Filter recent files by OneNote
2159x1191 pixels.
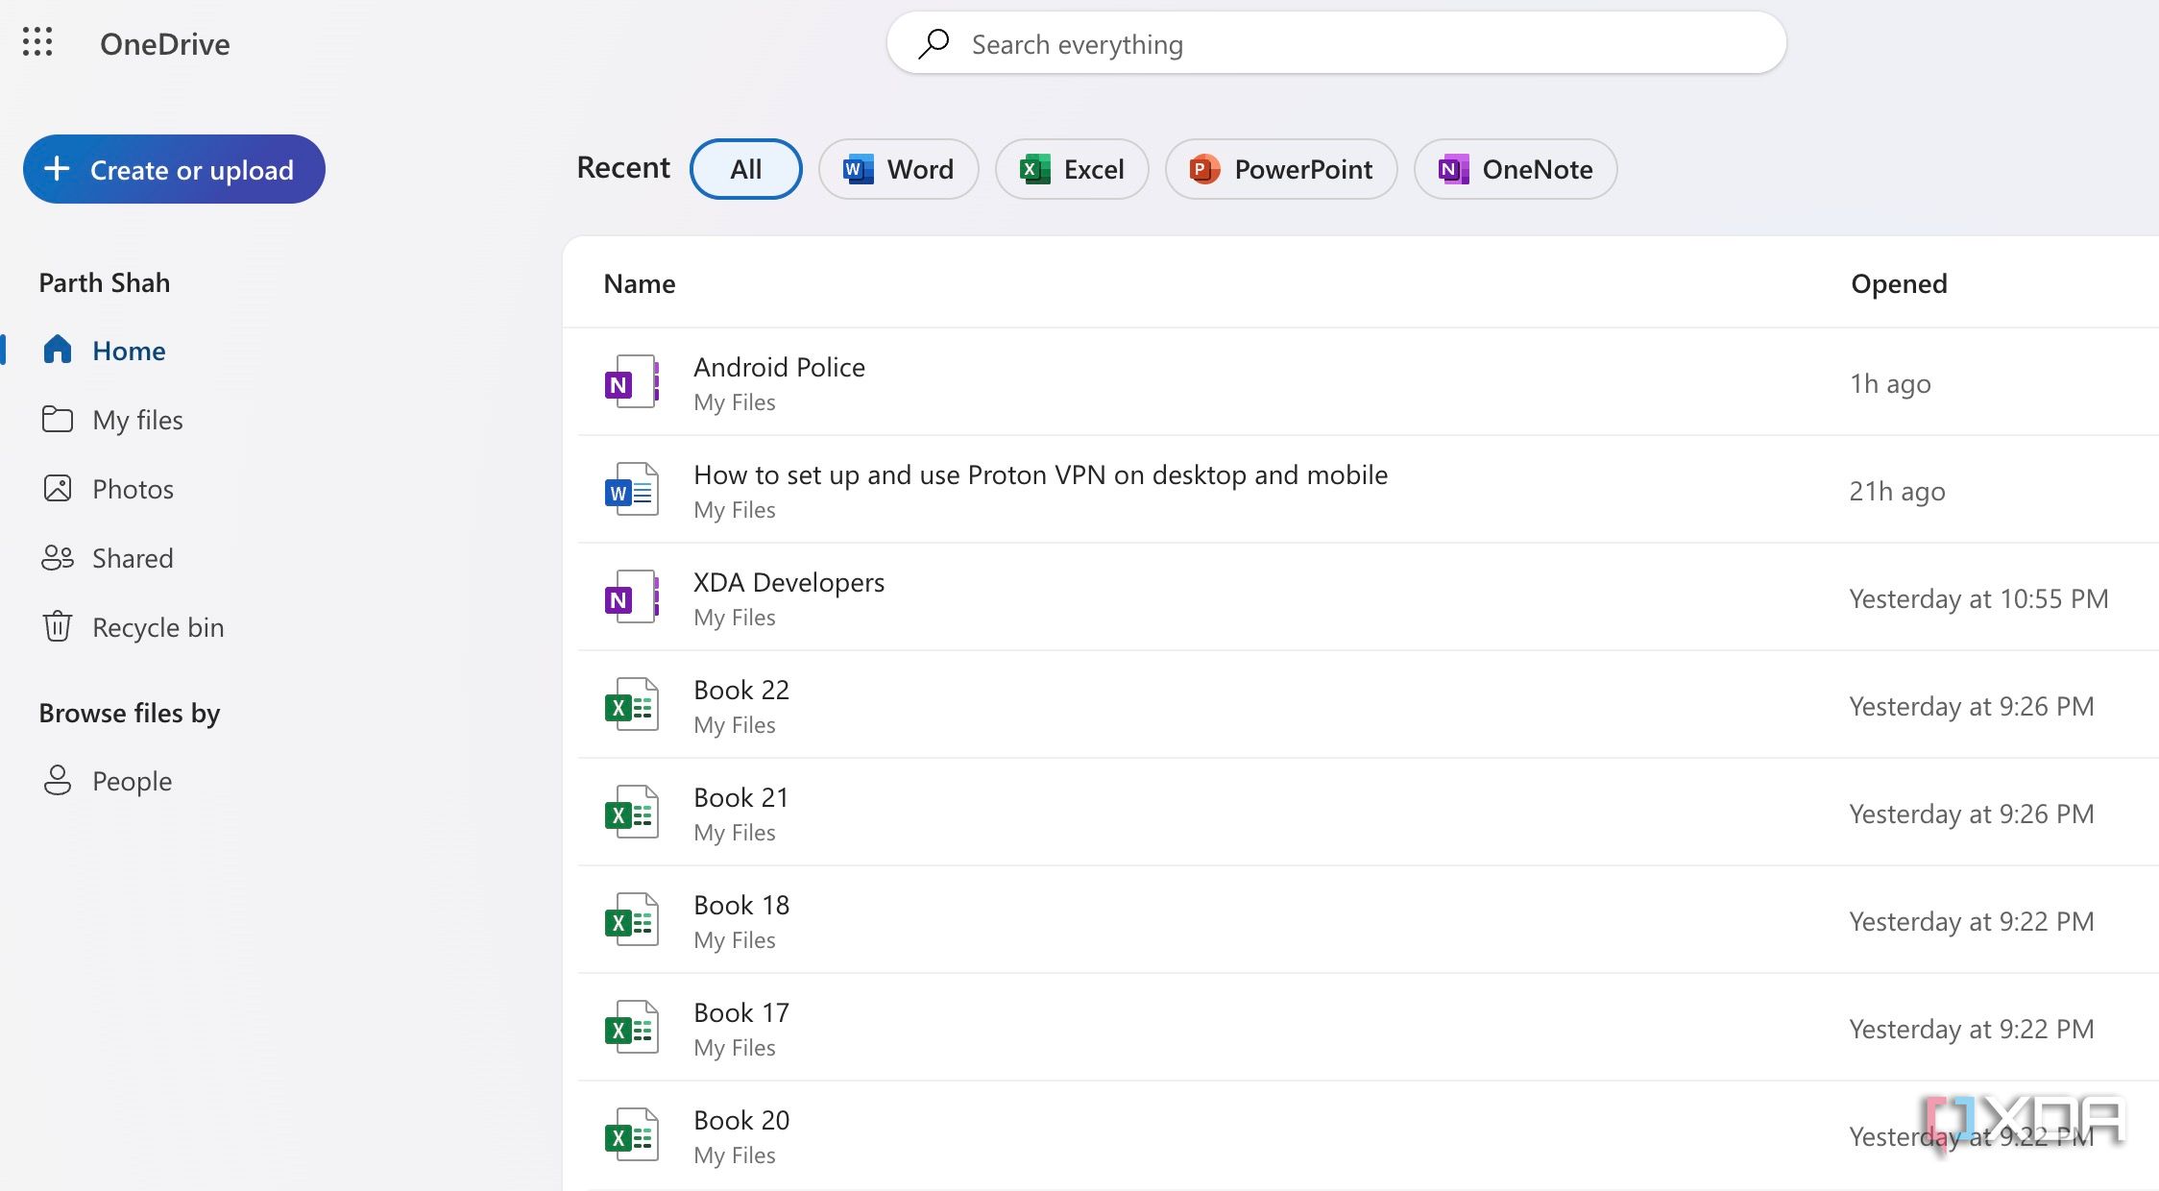[1516, 169]
